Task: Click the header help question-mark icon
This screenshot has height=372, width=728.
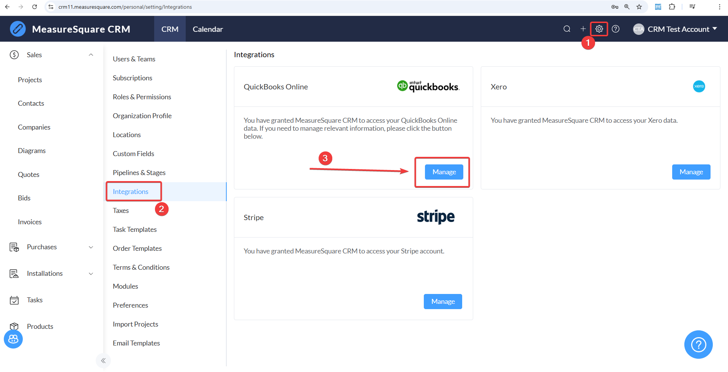Action: (x=616, y=29)
